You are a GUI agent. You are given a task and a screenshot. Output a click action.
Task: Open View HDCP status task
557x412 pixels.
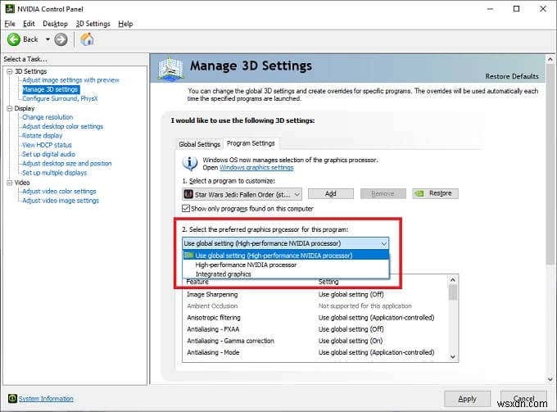tap(47, 145)
